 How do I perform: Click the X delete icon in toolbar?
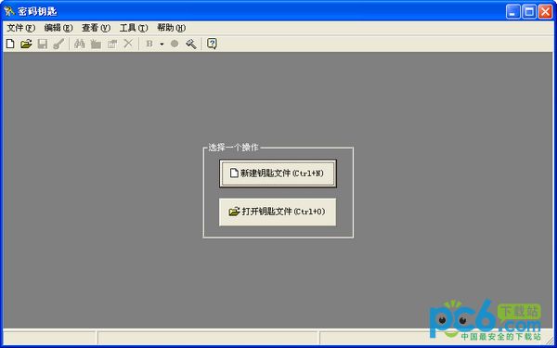click(x=128, y=44)
